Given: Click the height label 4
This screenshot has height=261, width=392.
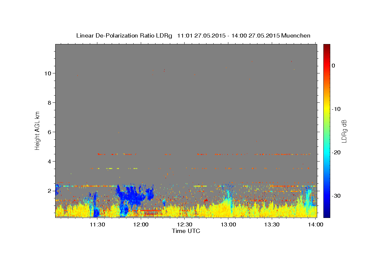Looking at the screenshot, I should click(x=50, y=161).
